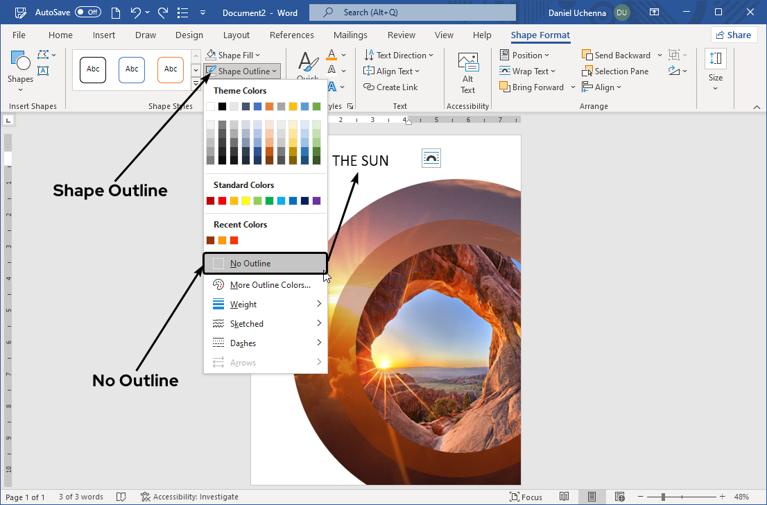The width and height of the screenshot is (767, 505).
Task: Pick the red standard color swatch
Action: [222, 201]
